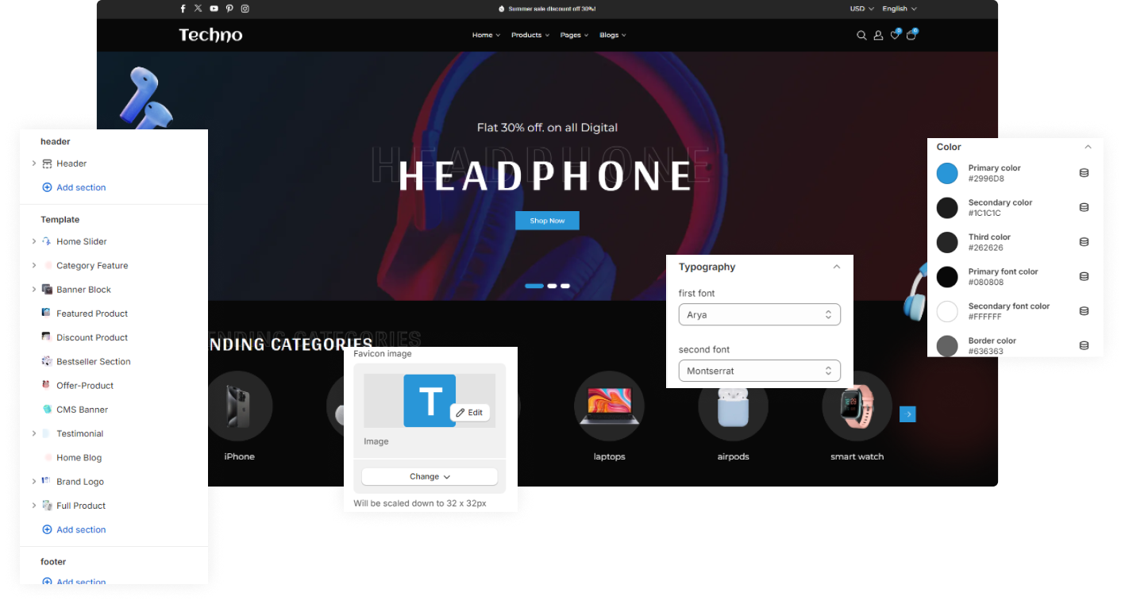This screenshot has height=604, width=1125.
Task: Open the shopping cart icon
Action: coord(911,35)
